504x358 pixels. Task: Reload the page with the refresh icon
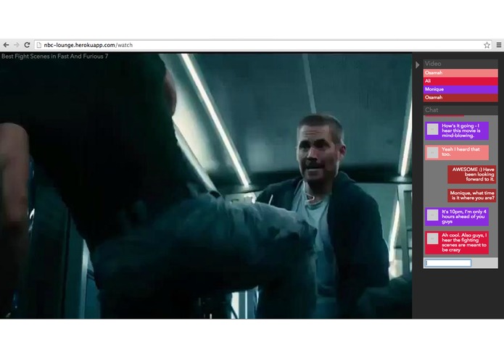click(27, 45)
